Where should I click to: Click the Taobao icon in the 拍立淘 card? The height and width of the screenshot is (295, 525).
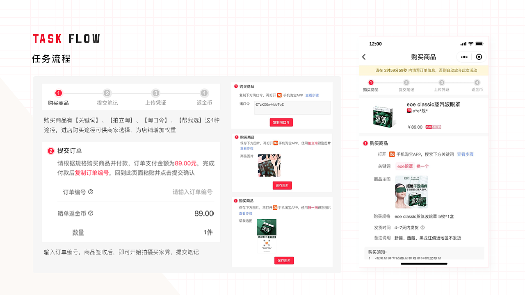[x=276, y=143]
